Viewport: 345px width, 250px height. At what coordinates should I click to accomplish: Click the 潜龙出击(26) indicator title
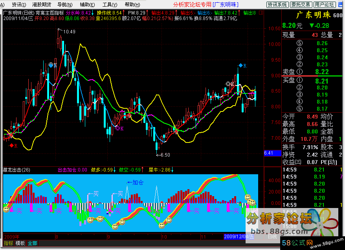click(x=17, y=170)
